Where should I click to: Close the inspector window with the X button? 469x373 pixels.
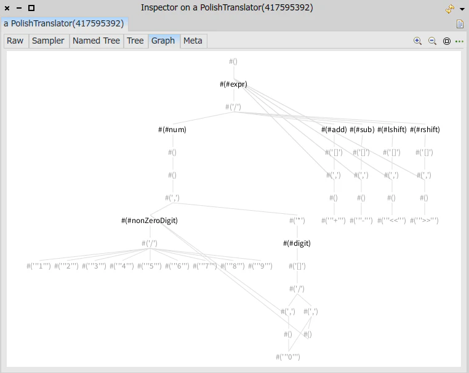pos(7,8)
